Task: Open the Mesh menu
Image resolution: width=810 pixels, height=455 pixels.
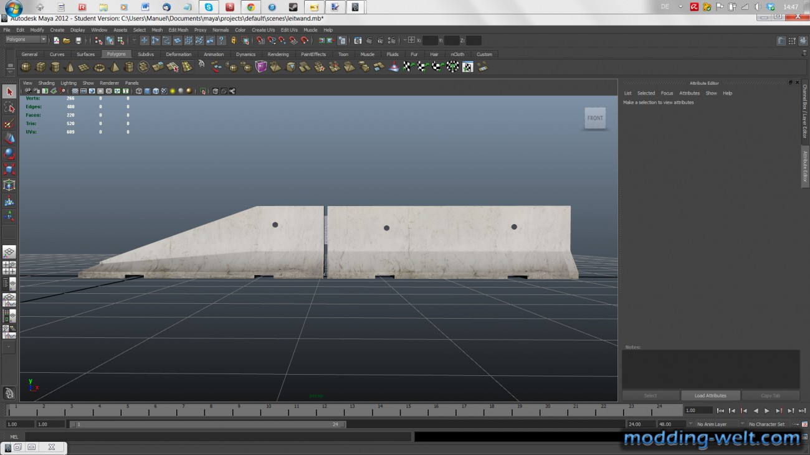Action: pyautogui.click(x=157, y=30)
